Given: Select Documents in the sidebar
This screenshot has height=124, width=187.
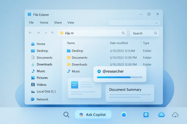Looking at the screenshot, I should (42, 57).
